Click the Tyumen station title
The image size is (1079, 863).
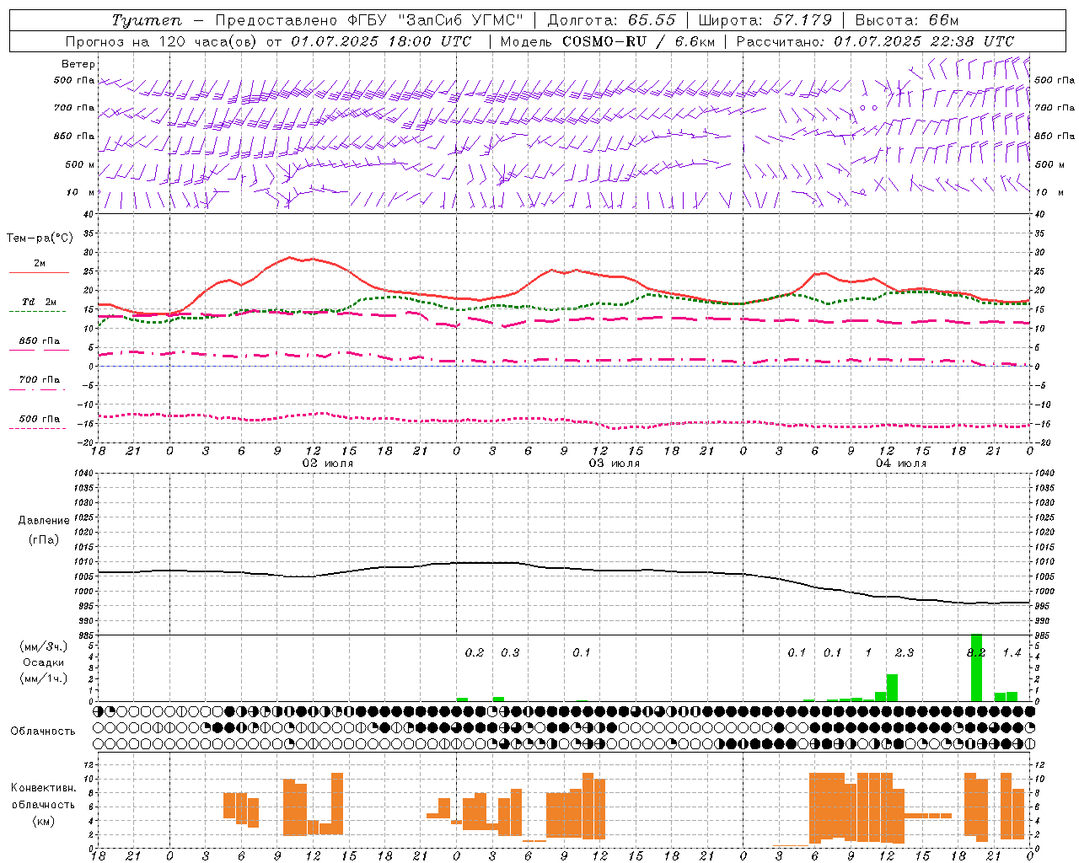point(147,20)
